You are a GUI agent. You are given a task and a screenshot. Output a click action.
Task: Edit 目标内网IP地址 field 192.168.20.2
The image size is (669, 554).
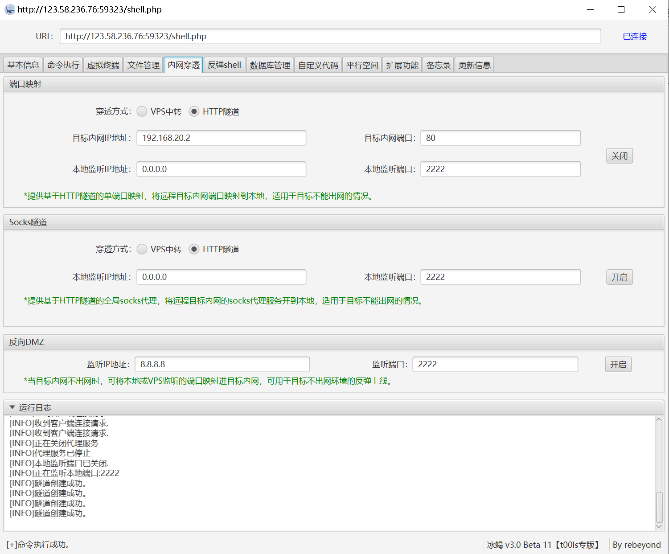222,138
